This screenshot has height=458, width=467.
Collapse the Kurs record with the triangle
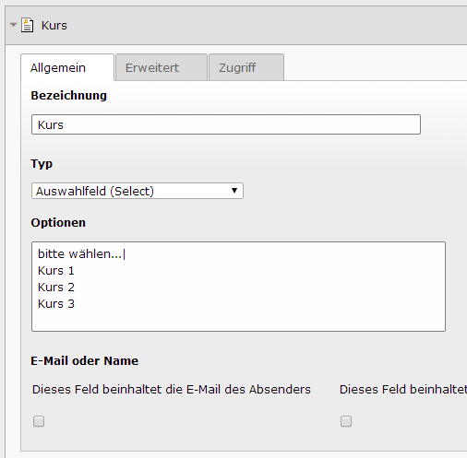(x=13, y=25)
